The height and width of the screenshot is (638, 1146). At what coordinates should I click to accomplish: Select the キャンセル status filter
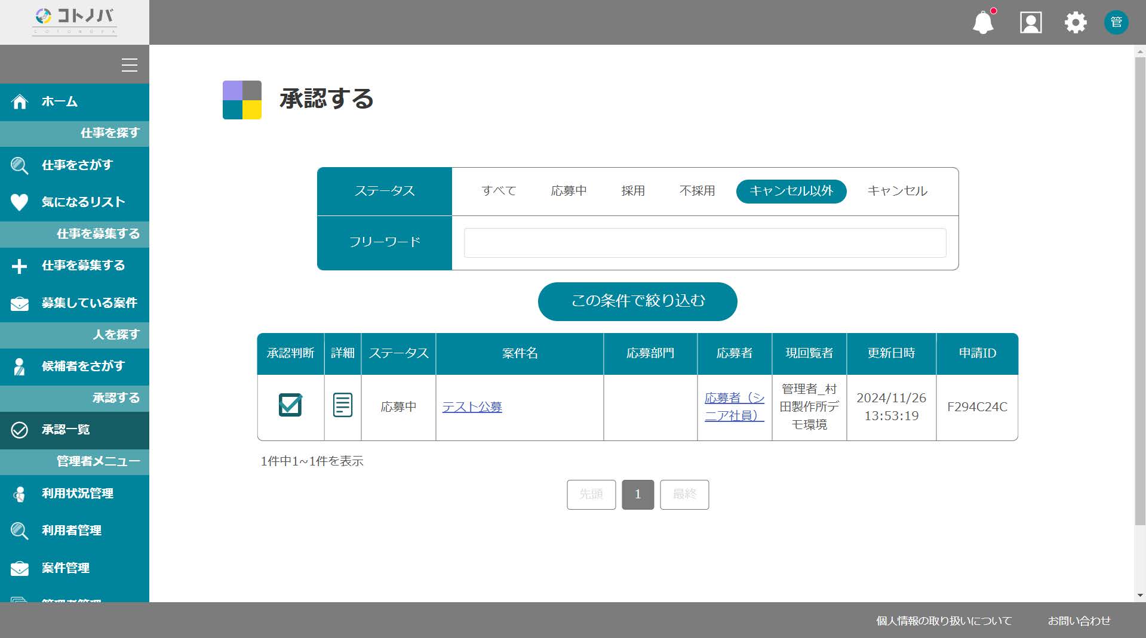[x=897, y=191]
